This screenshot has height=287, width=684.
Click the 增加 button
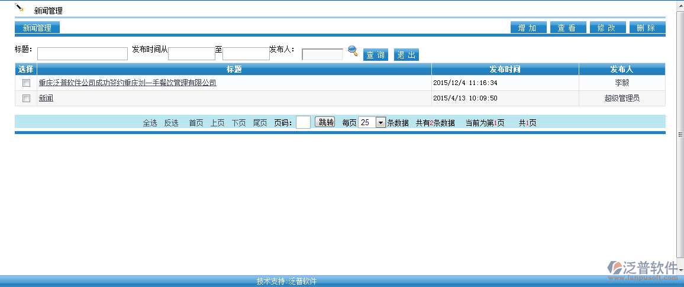pyautogui.click(x=528, y=28)
